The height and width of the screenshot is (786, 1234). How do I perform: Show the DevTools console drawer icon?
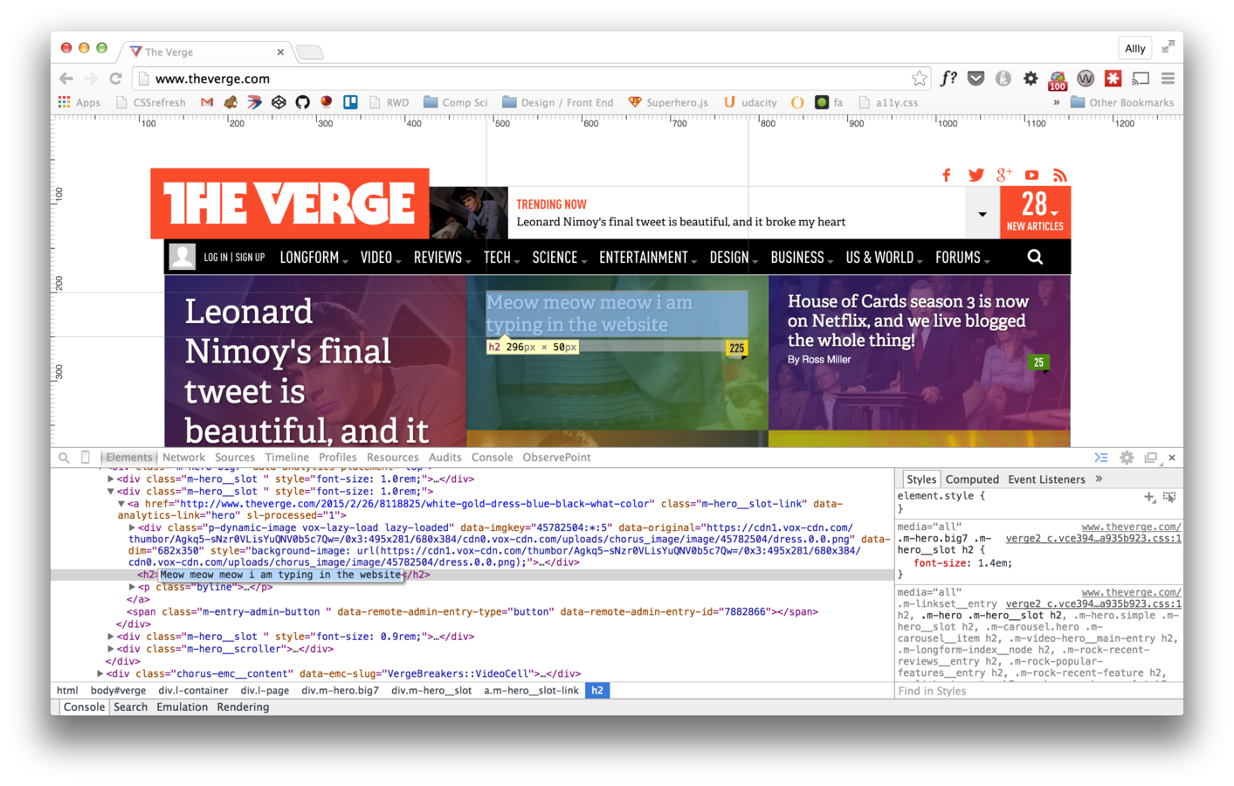[x=1101, y=458]
